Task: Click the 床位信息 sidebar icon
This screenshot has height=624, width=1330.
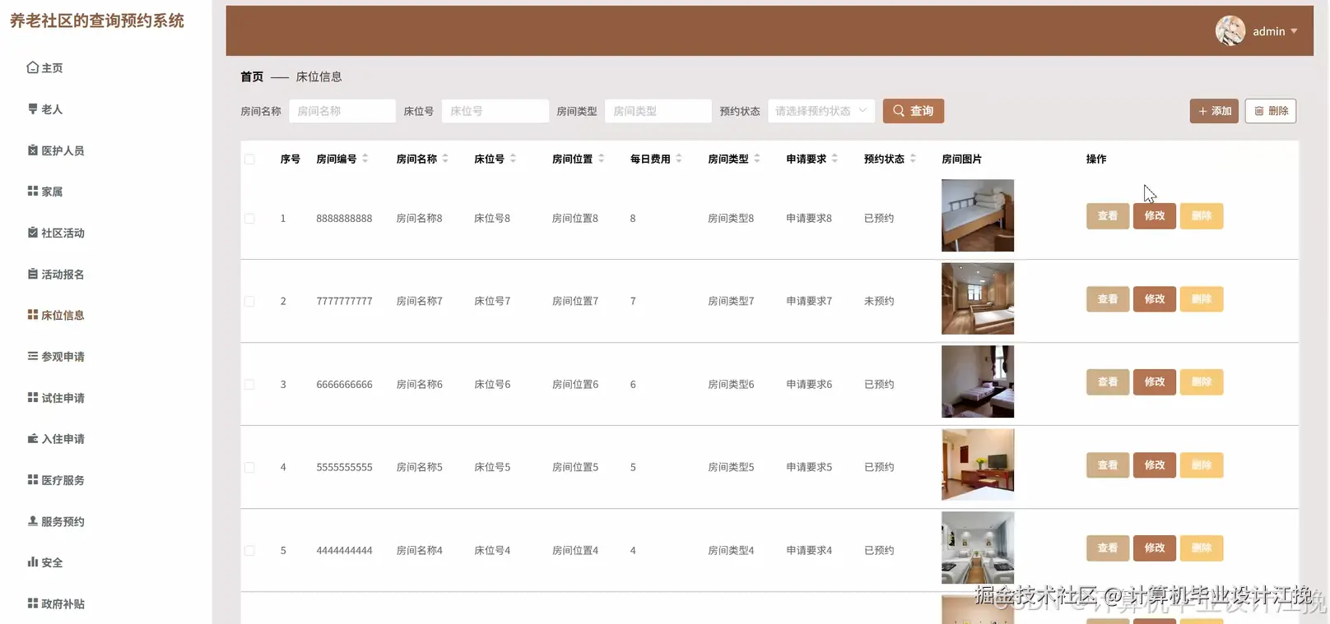Action: point(33,315)
